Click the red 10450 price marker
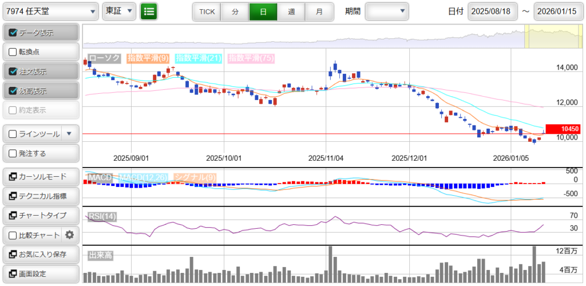The width and height of the screenshot is (586, 286). point(563,129)
